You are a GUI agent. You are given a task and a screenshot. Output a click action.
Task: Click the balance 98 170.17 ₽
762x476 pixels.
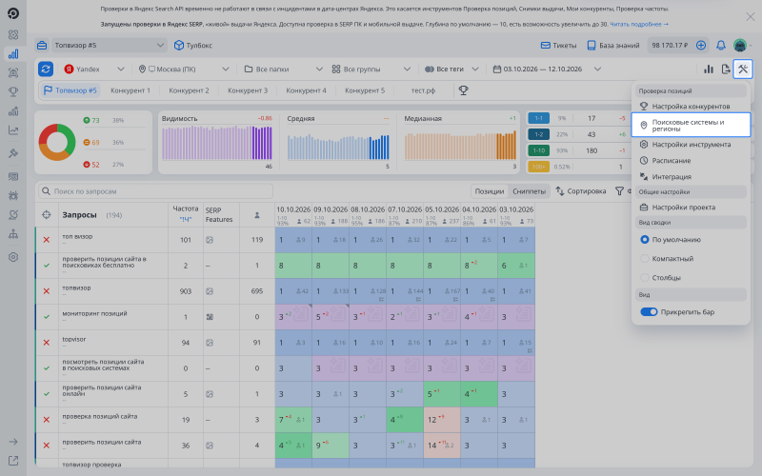(670, 45)
